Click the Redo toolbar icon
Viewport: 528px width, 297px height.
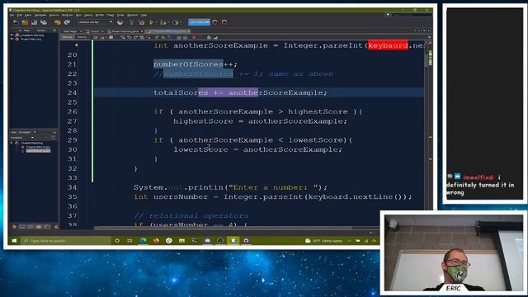(67, 22)
